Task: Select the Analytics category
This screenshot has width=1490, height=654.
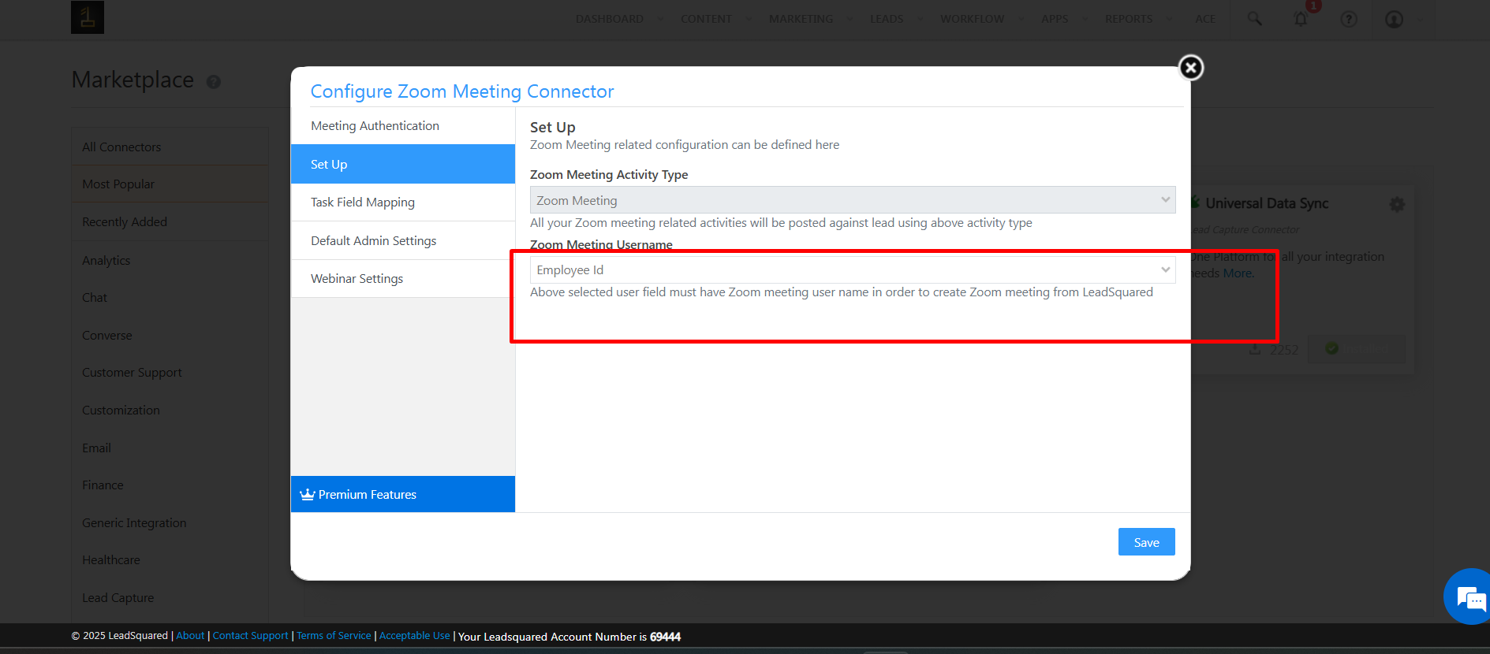Action: point(170,260)
